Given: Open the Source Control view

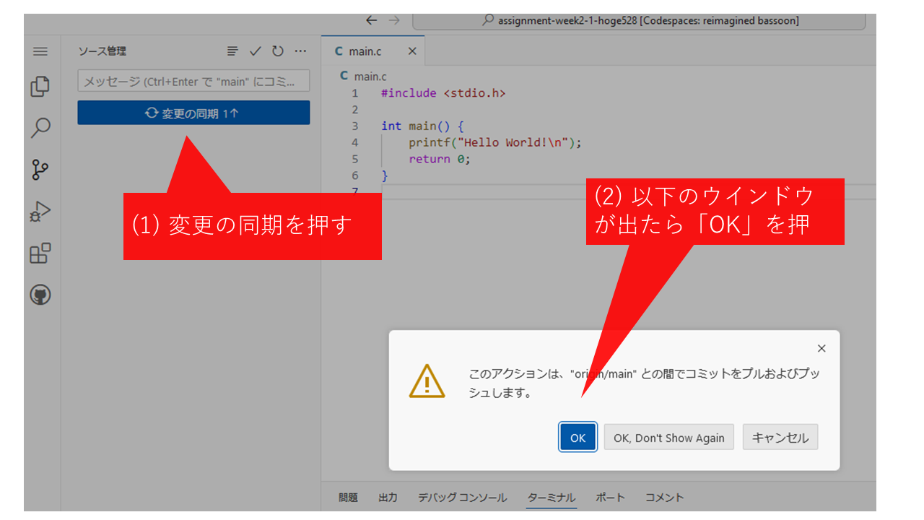Looking at the screenshot, I should pos(40,170).
